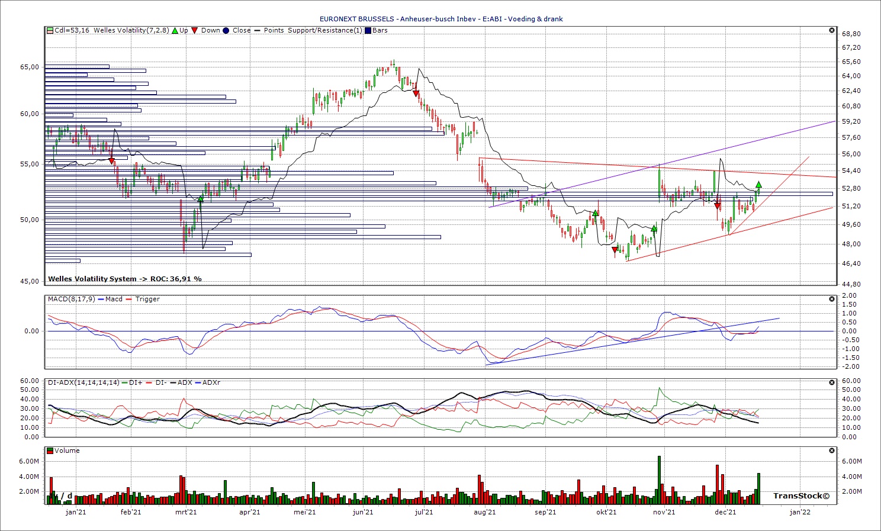Click the Cdl=53,16 value label
This screenshot has height=531, width=881.
click(72, 30)
